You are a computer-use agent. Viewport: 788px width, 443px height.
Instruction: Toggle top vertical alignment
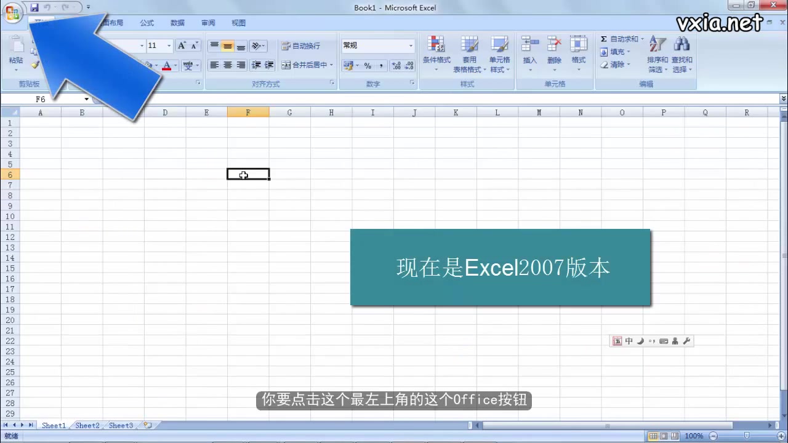214,46
